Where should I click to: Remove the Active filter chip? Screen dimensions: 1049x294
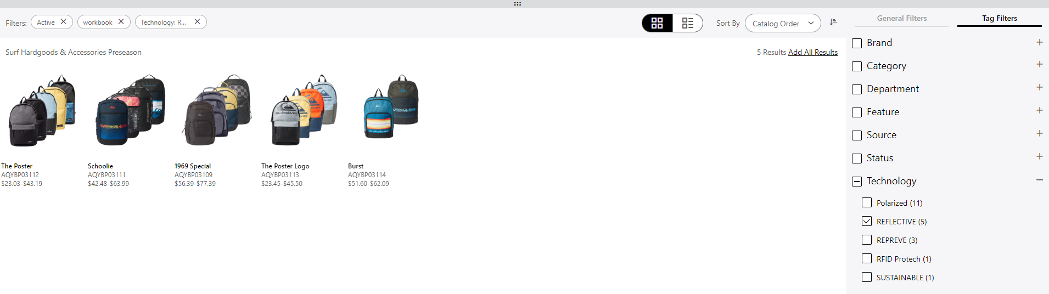click(x=63, y=22)
